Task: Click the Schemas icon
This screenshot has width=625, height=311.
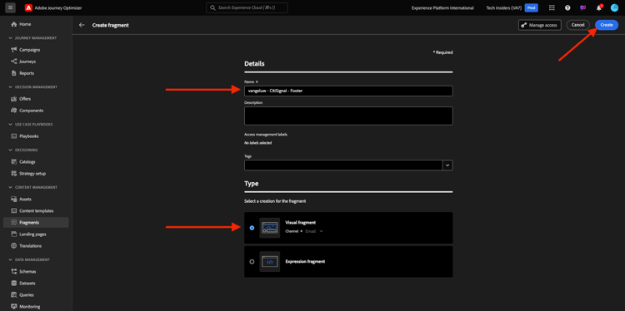Action: pos(14,271)
